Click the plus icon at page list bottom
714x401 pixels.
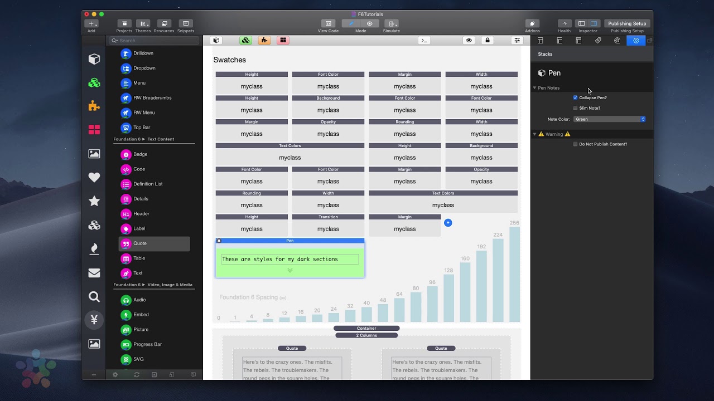click(x=94, y=375)
